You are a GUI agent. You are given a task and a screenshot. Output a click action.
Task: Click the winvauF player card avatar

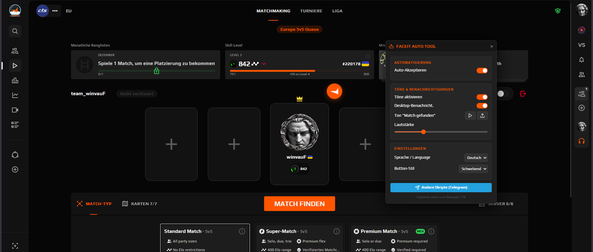[300, 133]
